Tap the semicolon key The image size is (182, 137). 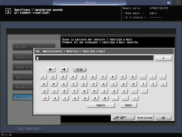click(134, 91)
